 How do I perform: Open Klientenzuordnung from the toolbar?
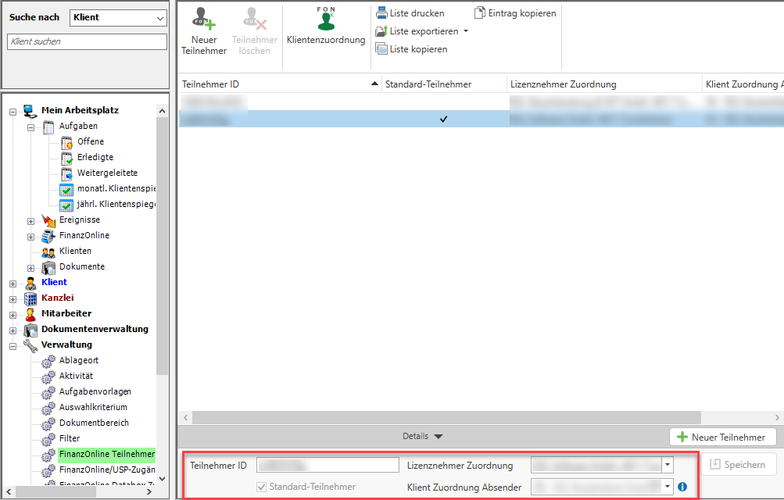coord(326,20)
